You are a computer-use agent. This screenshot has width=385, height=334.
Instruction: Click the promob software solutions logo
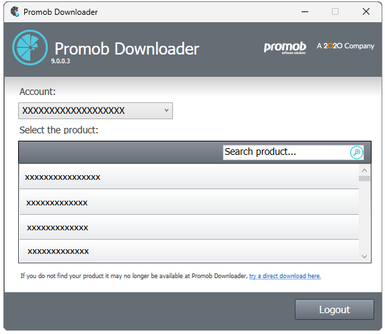(285, 48)
